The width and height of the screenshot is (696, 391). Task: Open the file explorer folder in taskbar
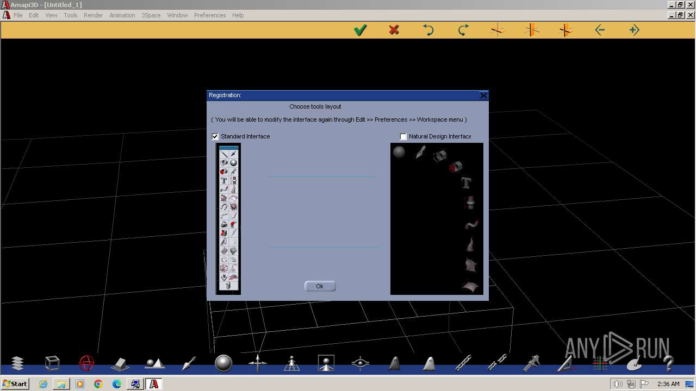pos(61,384)
